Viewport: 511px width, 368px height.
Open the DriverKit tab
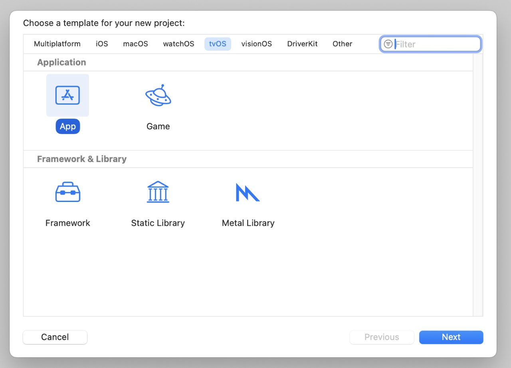(x=302, y=44)
